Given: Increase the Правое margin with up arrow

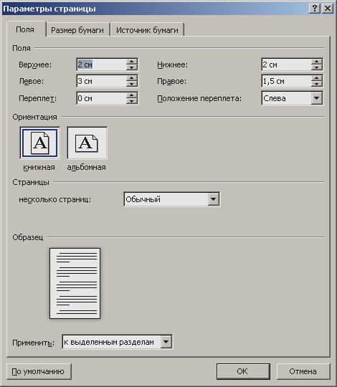Looking at the screenshot, I should [316, 78].
